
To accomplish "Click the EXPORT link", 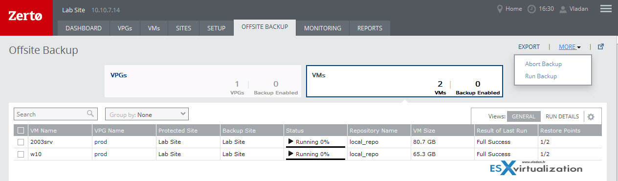I will coord(529,47).
